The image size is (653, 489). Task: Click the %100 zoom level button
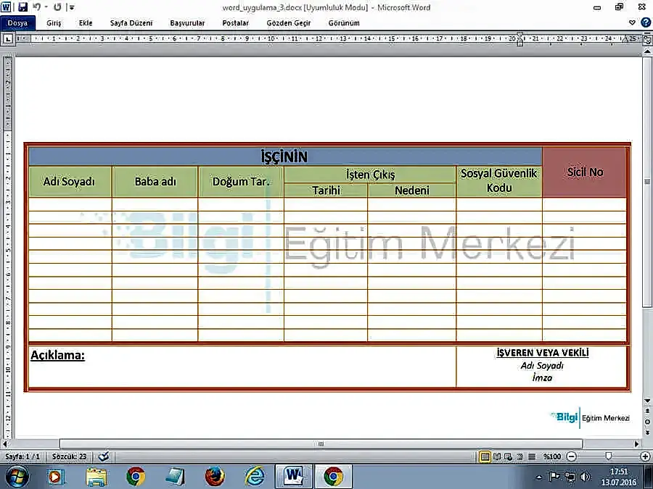[552, 456]
